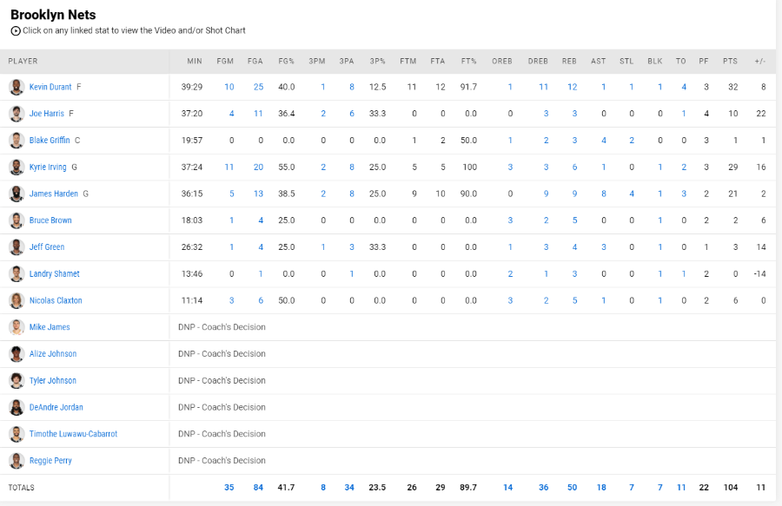Open team total 14 offensive rebounds
Viewport: 782px width, 506px height.
click(507, 488)
